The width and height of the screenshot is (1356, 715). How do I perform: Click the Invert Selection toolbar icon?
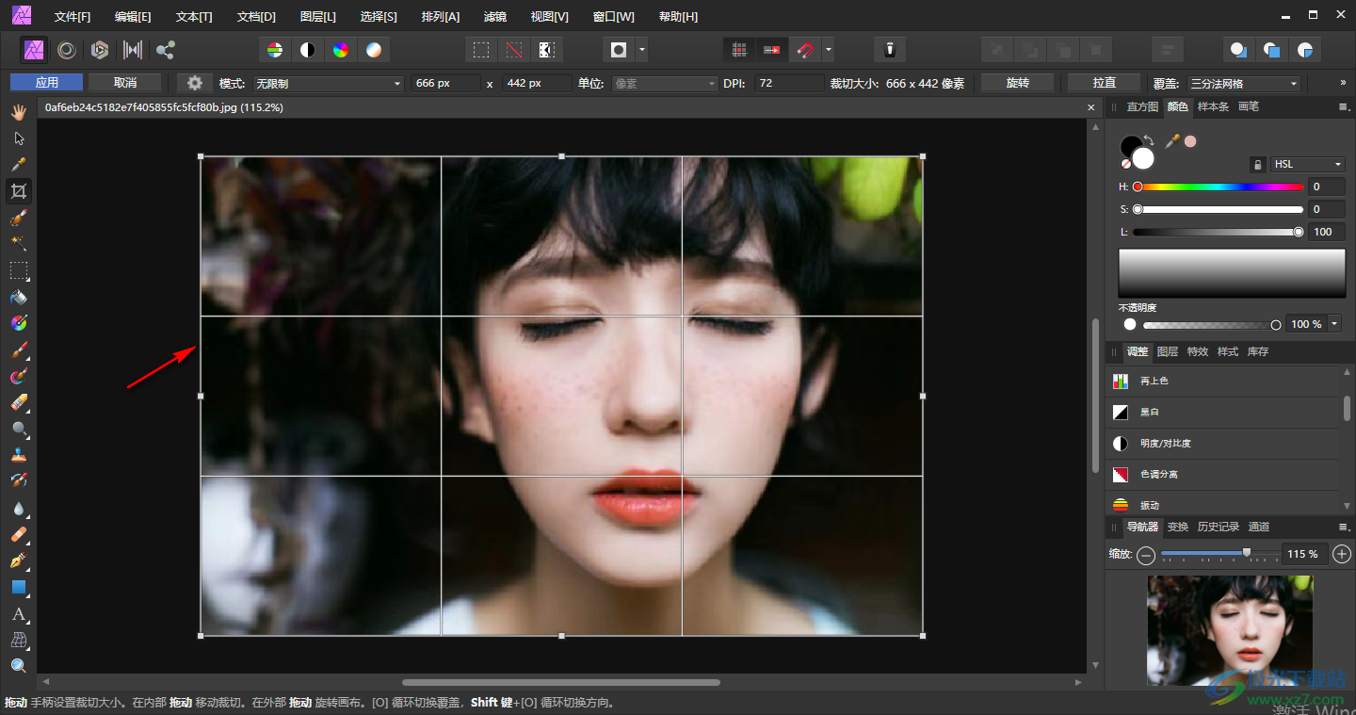pos(546,50)
